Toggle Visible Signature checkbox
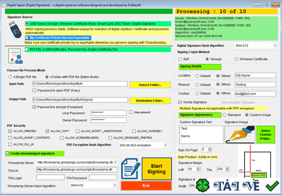Screen dimensions: 282x195 (180, 102)
